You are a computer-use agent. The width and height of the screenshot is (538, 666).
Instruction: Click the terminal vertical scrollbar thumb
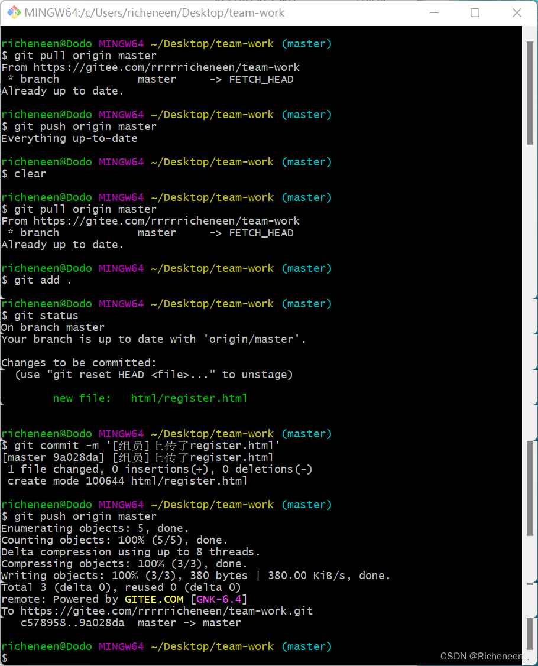(530, 93)
